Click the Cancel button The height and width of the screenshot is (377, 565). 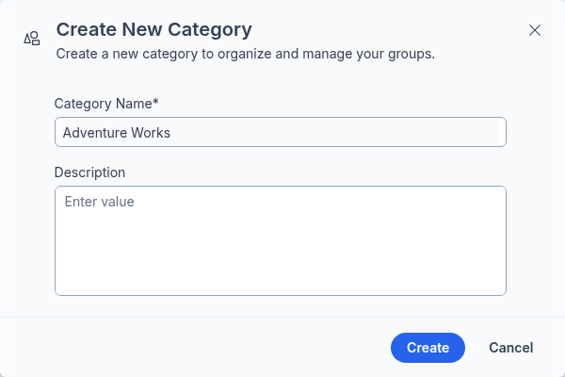510,348
